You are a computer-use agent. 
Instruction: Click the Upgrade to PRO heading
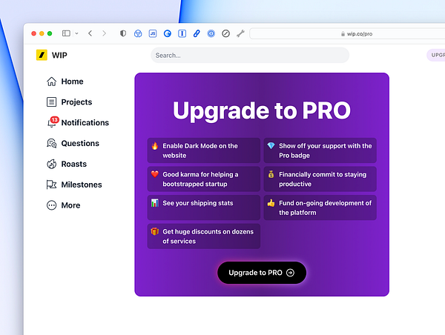(262, 110)
